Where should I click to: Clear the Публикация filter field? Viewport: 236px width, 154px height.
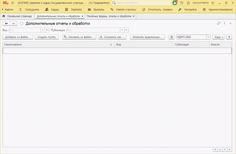126,30
